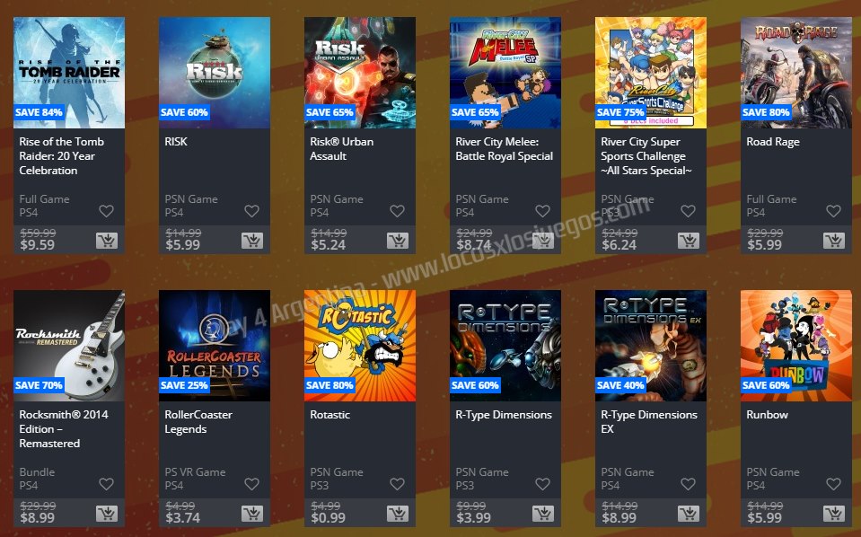Open the Runbow cover art thumbnail
This screenshot has height=537, width=861.
[x=796, y=346]
